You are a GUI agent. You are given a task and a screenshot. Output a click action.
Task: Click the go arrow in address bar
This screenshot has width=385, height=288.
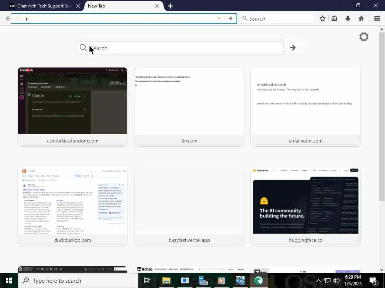pyautogui.click(x=230, y=18)
